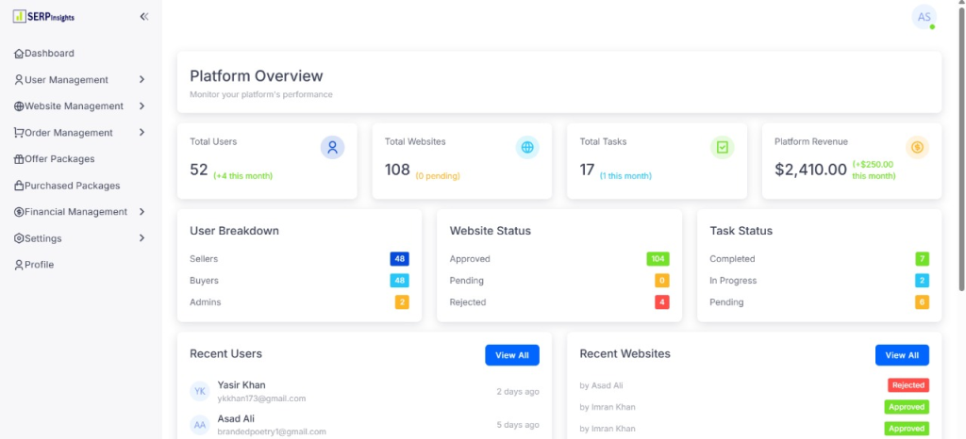Click Yasir Khan's YK avatar
The height and width of the screenshot is (439, 966).
(200, 391)
